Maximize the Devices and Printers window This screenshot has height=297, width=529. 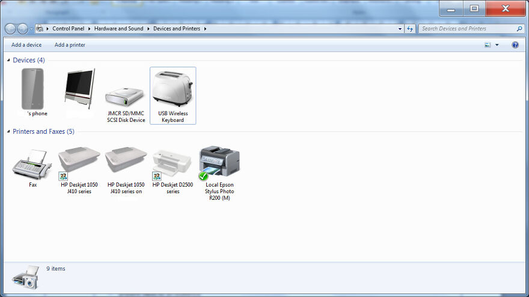tap(474, 9)
